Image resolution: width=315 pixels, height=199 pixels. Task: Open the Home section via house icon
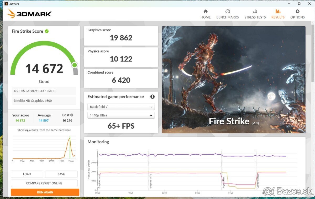pos(206,11)
